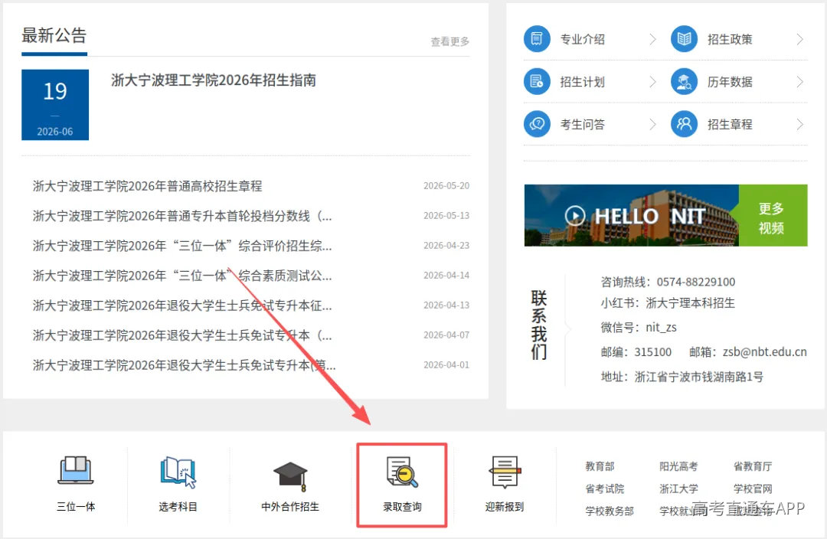Click the 专业介绍 round blue icon
Screen dimensions: 827x539
click(537, 39)
